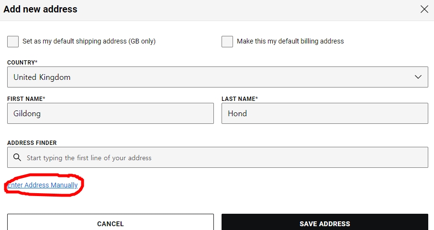
Task: Click 'Make this my default billing address' label
Action: pos(290,41)
